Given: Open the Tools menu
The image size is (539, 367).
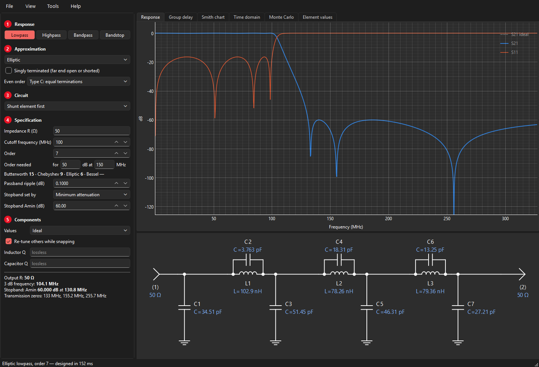Looking at the screenshot, I should tap(53, 6).
